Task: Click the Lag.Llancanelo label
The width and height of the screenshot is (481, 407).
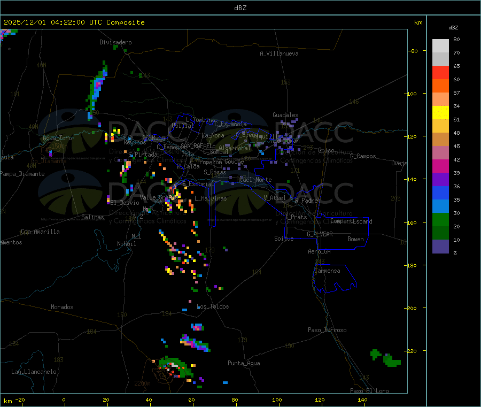Action: point(34,372)
